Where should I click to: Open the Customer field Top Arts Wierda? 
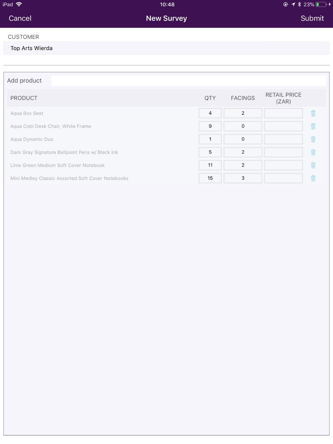tap(166, 48)
